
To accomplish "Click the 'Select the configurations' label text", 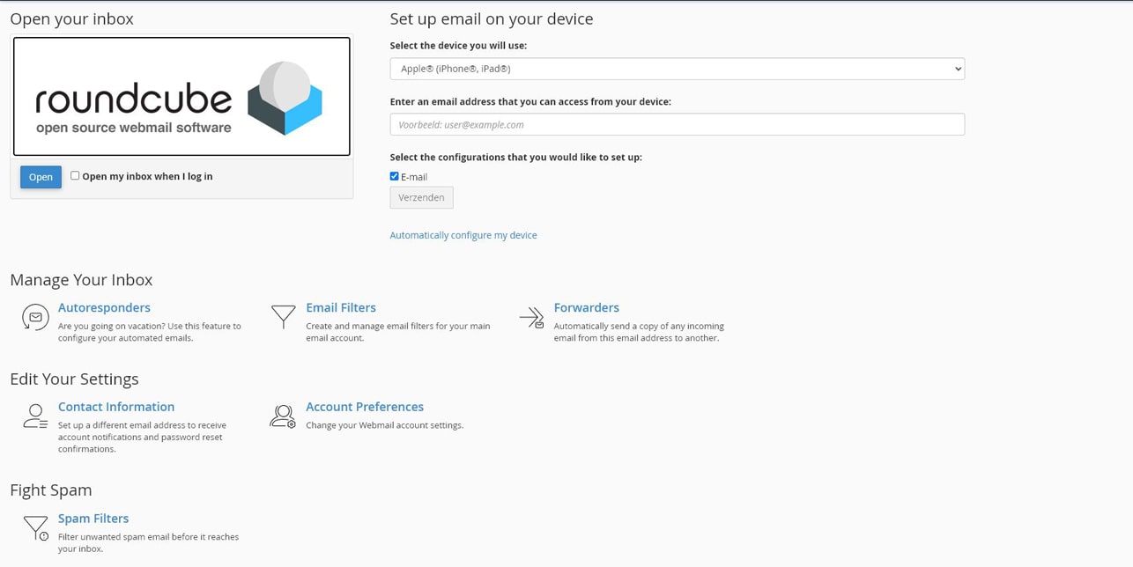I will (x=516, y=157).
